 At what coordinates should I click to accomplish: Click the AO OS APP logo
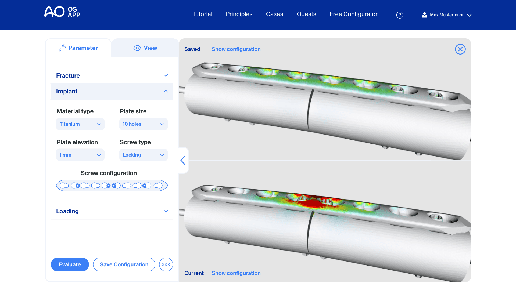62,12
